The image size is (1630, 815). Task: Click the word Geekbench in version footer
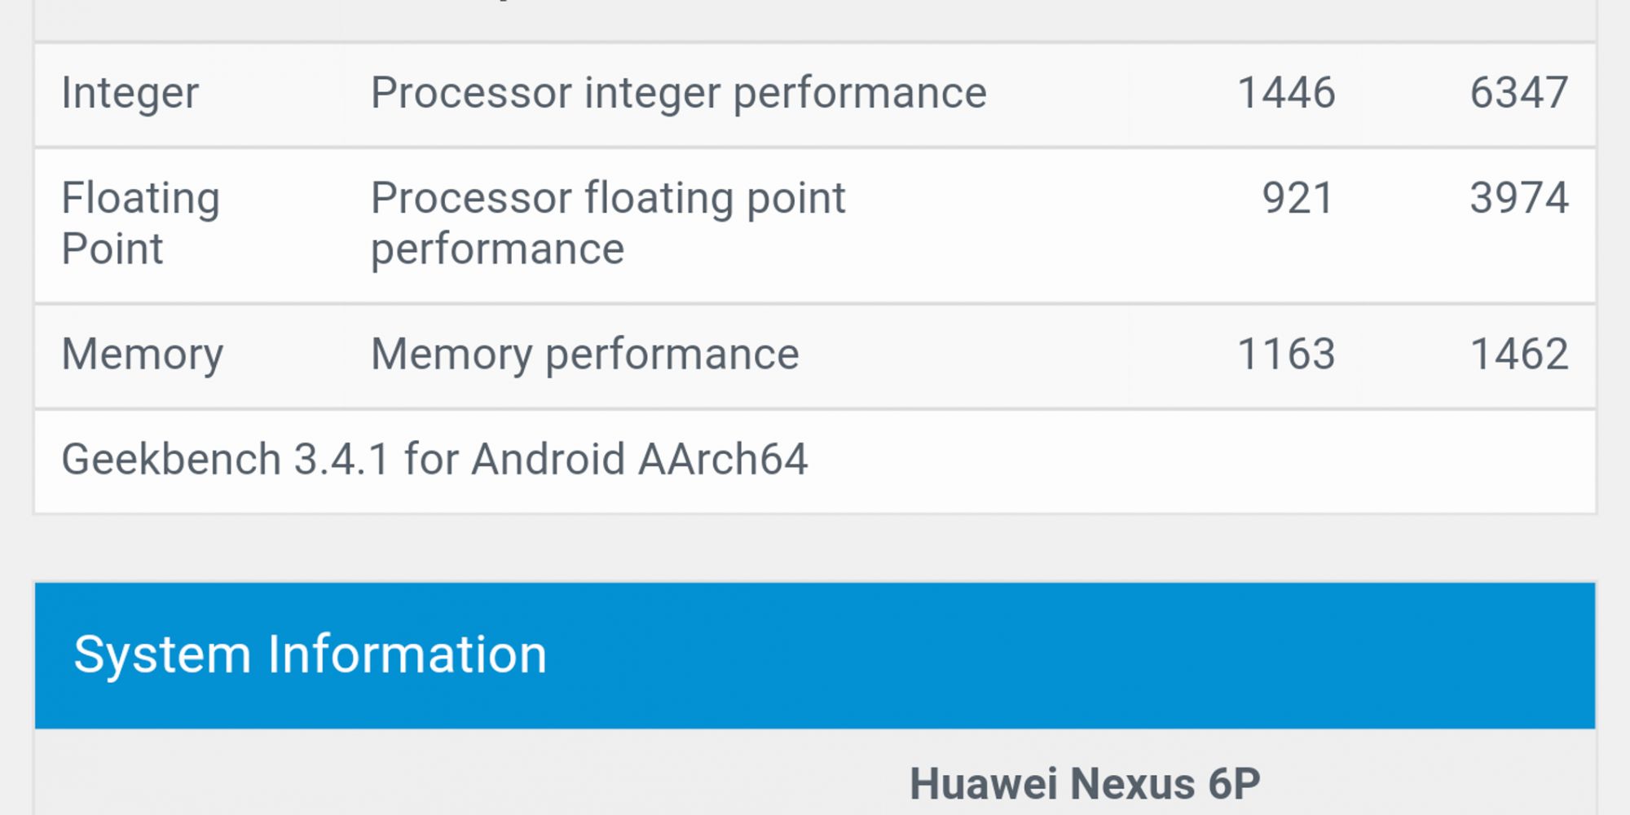coord(172,459)
